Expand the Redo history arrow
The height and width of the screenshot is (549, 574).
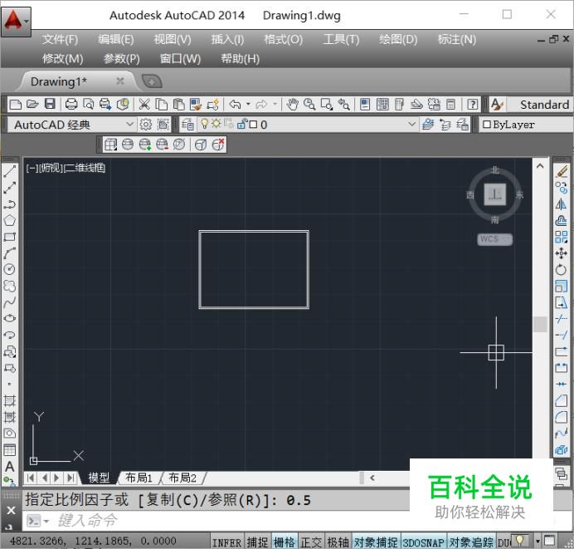coord(275,105)
